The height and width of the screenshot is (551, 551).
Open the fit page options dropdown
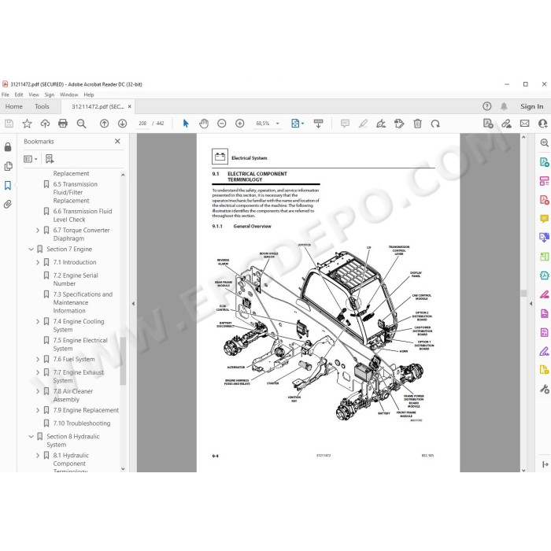pyautogui.click(x=303, y=124)
